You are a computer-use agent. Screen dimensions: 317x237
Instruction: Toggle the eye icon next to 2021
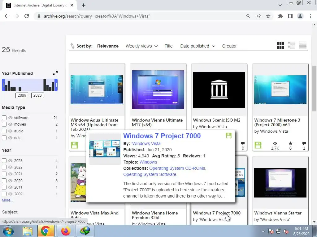[10, 174]
